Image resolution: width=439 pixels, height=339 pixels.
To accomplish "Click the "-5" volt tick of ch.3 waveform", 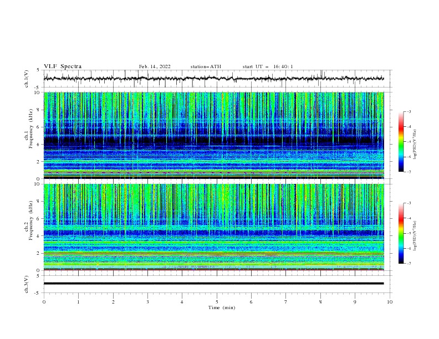I will 38,293.
